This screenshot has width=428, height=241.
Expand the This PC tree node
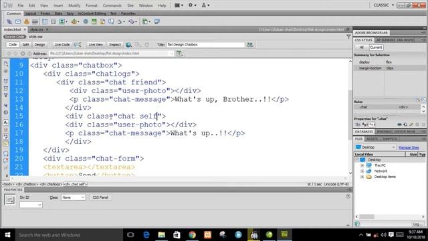[x=362, y=165]
